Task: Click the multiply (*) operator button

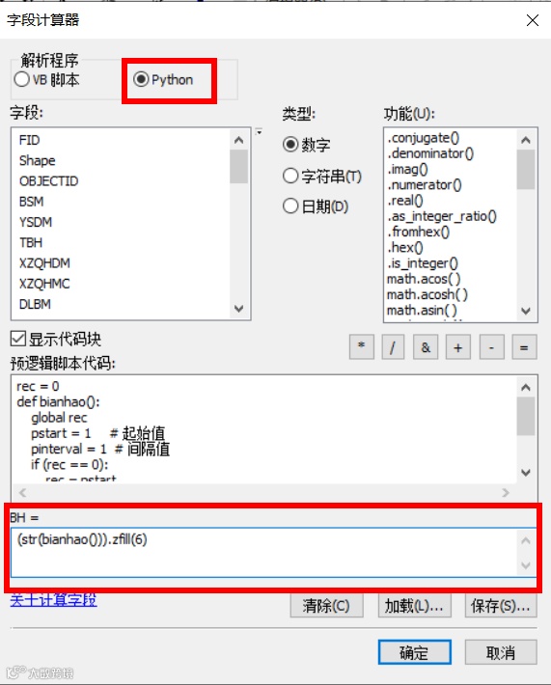Action: (361, 347)
